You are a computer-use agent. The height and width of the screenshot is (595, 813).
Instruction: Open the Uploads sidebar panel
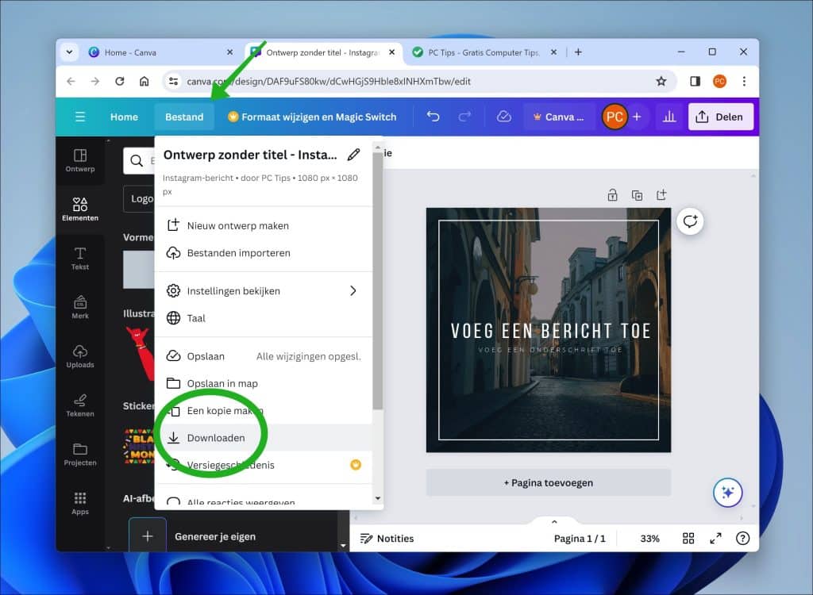click(80, 356)
